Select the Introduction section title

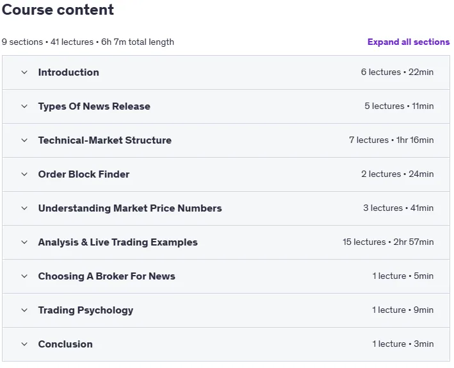(x=69, y=72)
